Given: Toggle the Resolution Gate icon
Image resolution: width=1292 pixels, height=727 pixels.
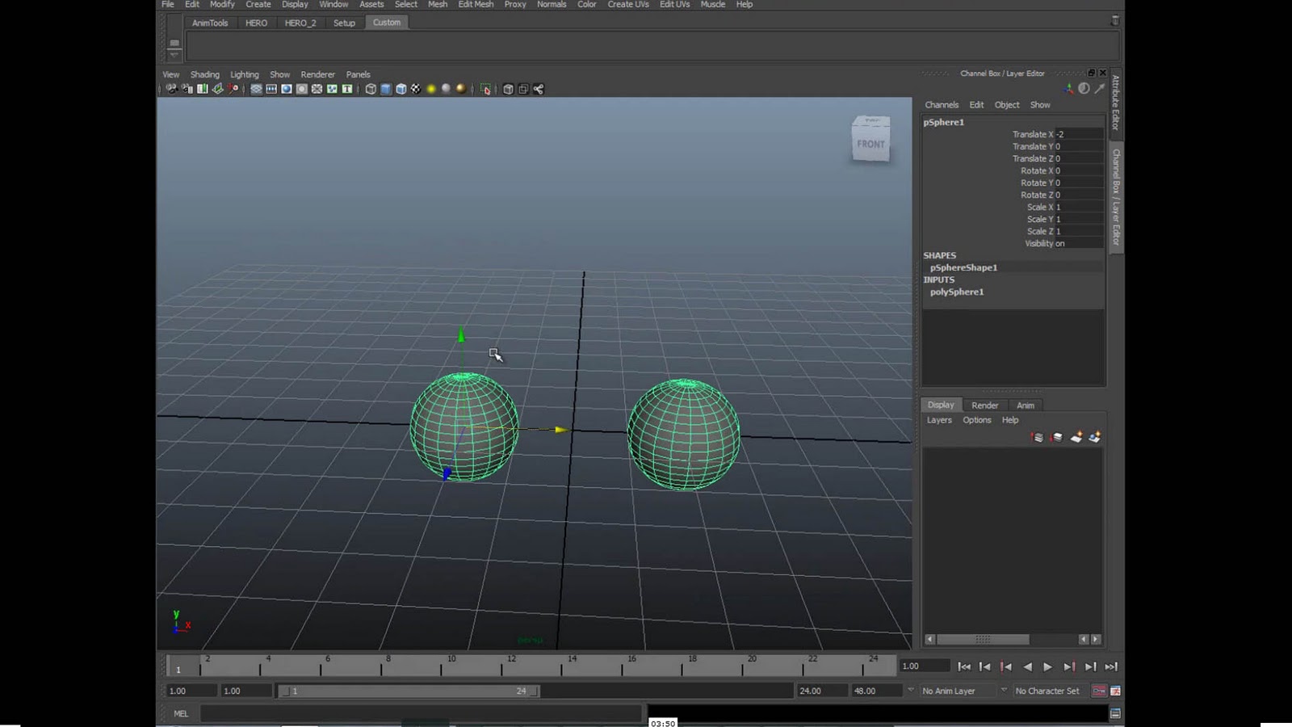Looking at the screenshot, I should tap(286, 89).
